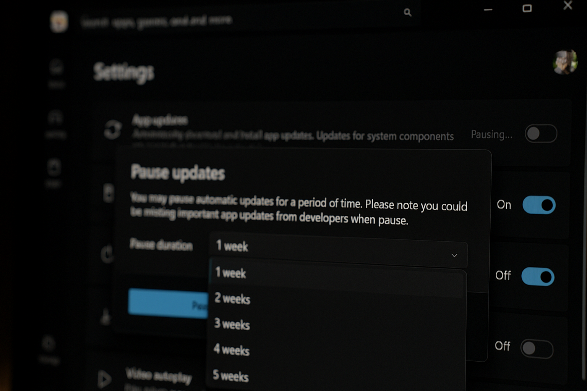
Task: Open the Microsoft Store logo icon
Action: (59, 21)
